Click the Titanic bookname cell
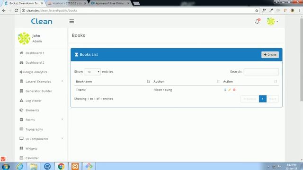The height and width of the screenshot is (170, 303). click(x=81, y=90)
